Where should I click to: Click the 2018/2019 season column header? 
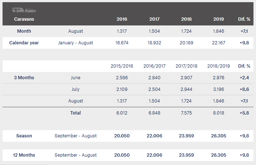point(219,66)
